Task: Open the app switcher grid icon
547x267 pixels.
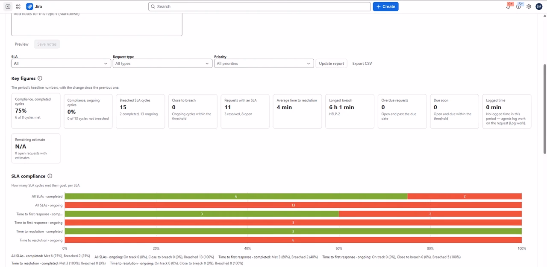Action: (18, 6)
